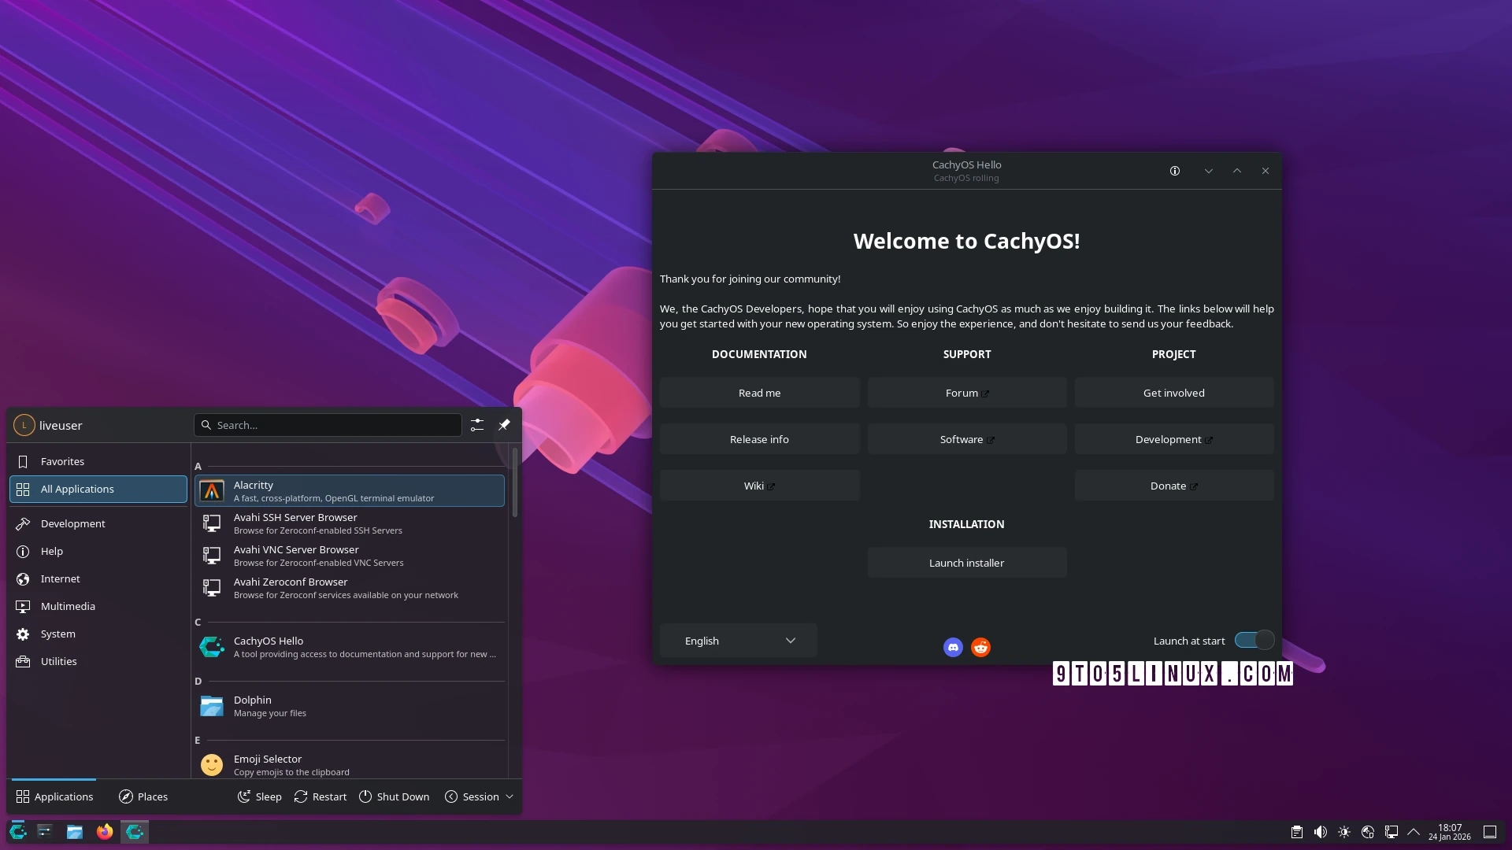Click the Launch installer button
The width and height of the screenshot is (1512, 850).
pos(966,562)
